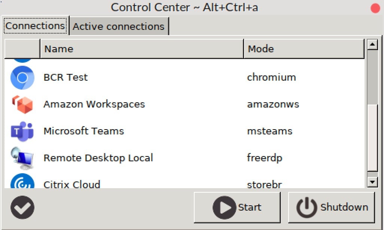
Task: Switch to the Active connections tab
Action: coord(118,26)
